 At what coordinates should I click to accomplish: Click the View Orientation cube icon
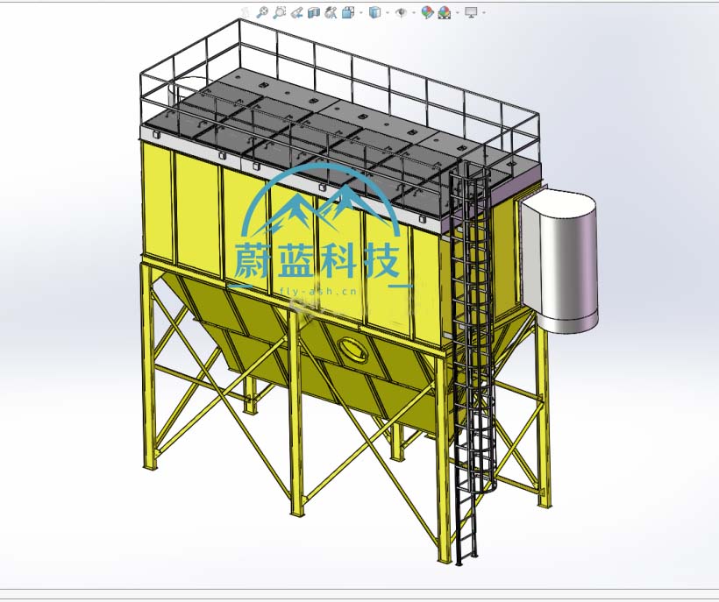tap(348, 12)
